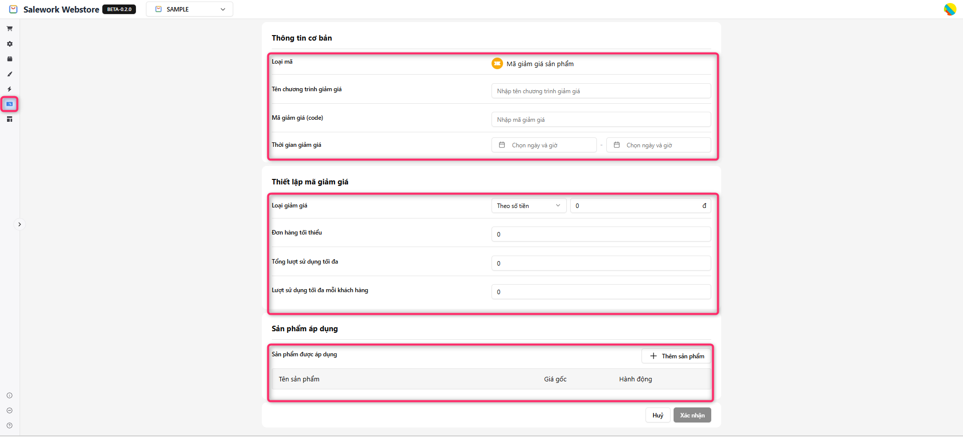This screenshot has height=437, width=963.
Task: Open the SAMPLE store dropdown
Action: pos(190,10)
